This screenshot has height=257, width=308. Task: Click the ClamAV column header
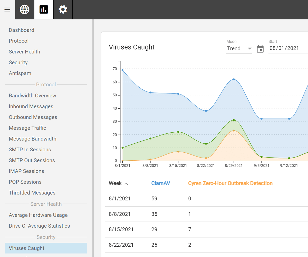(161, 183)
